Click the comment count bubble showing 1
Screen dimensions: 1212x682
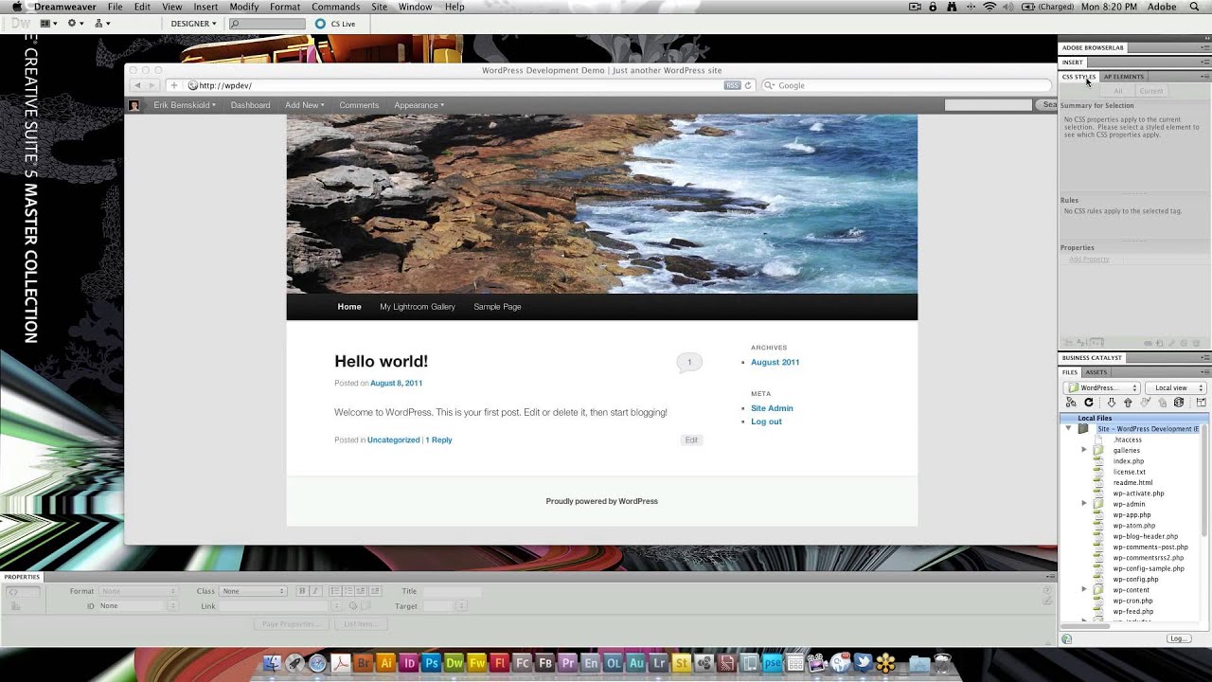[689, 362]
